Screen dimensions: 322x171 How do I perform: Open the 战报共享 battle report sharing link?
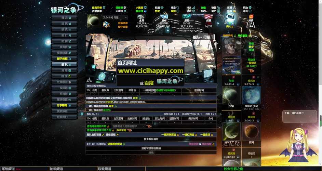point(97,11)
